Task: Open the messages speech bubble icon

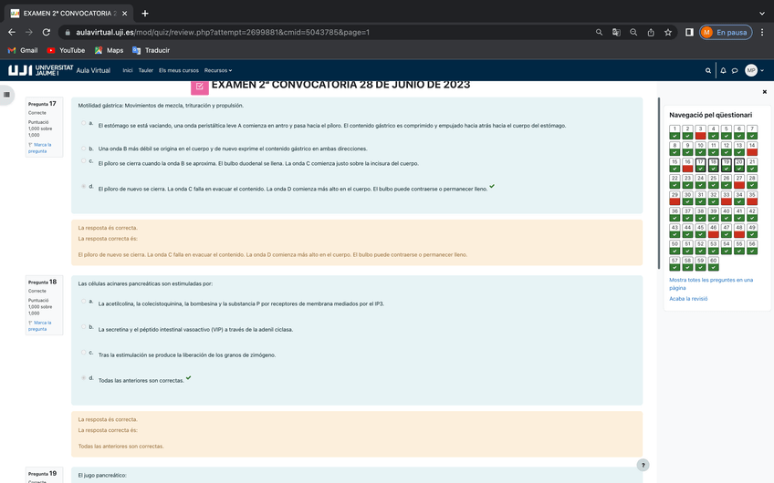Action: point(735,70)
